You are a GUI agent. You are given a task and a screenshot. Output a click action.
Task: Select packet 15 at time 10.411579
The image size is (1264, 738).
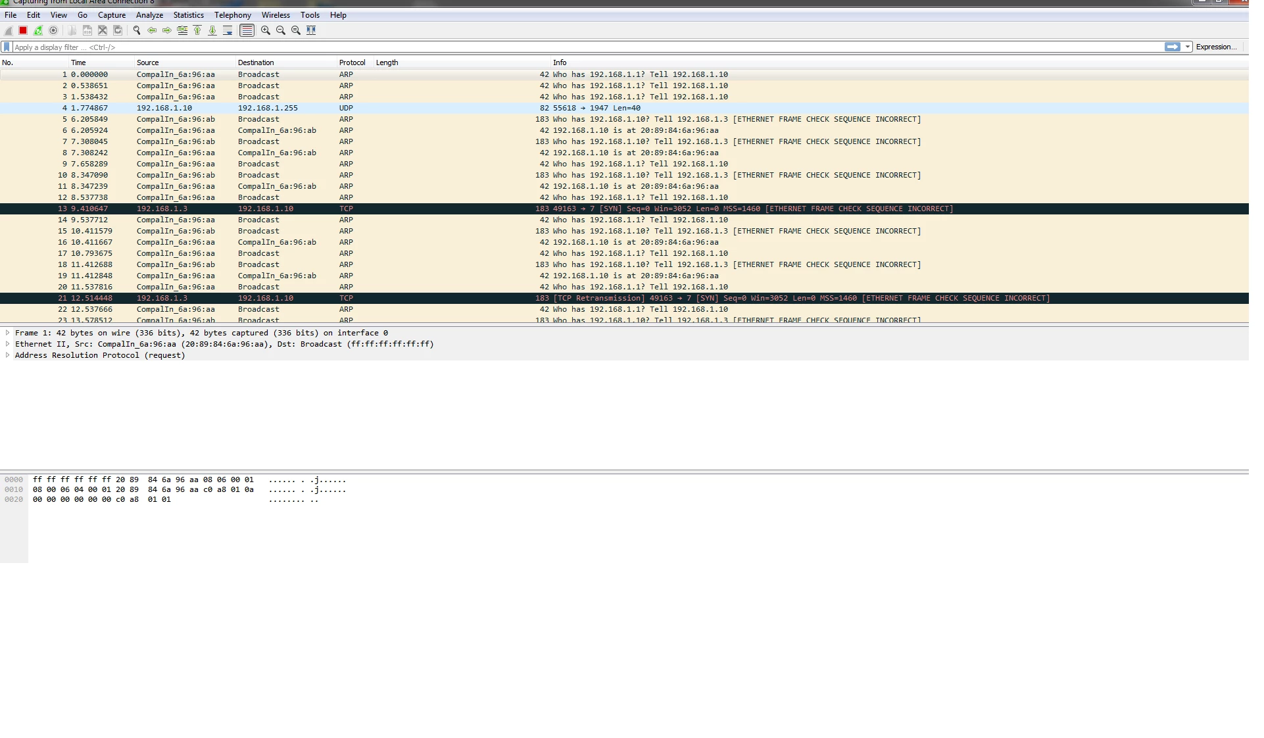pos(624,231)
